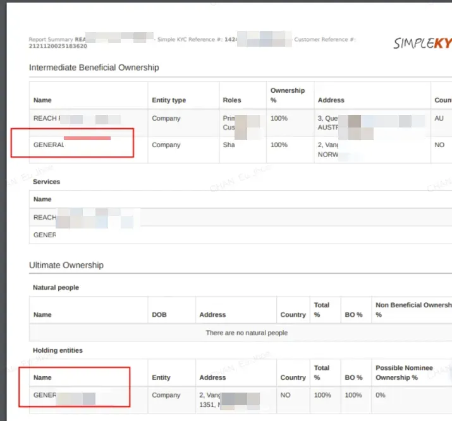Select the 'There are no natural people' row

[x=247, y=333]
